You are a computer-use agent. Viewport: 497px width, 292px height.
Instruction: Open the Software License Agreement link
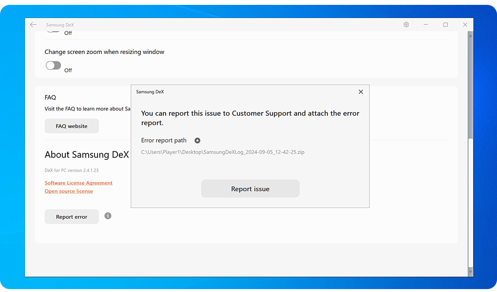(x=78, y=182)
